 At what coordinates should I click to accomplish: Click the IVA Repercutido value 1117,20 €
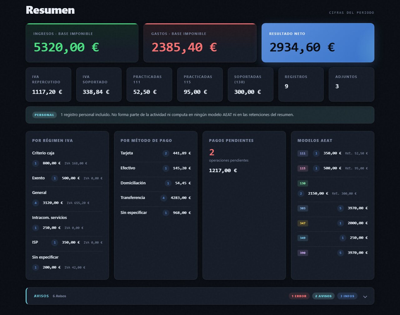(47, 92)
